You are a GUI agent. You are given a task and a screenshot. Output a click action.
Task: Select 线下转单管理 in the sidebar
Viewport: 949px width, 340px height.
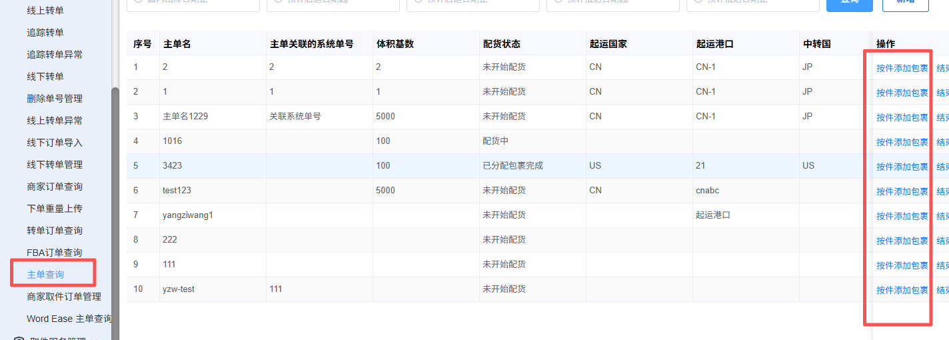click(x=55, y=165)
